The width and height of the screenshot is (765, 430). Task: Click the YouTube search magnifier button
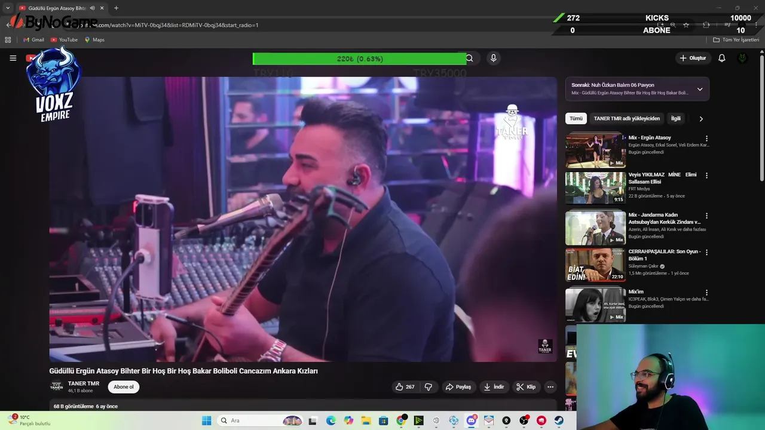[470, 58]
